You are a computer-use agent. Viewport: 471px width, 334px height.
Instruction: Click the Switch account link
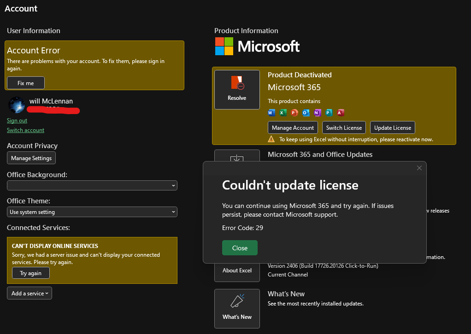click(25, 130)
